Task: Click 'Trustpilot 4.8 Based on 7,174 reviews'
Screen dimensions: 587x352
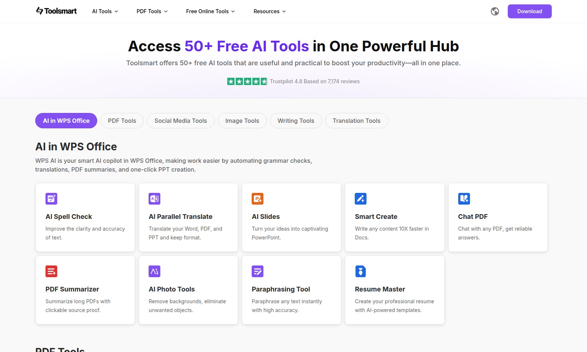Action: 315,81
